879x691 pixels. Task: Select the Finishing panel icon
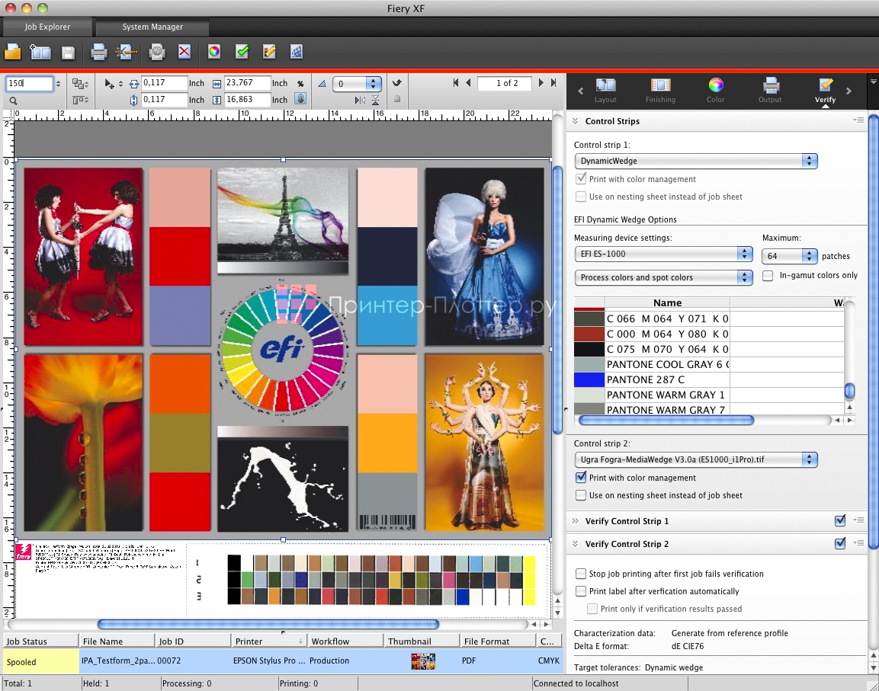point(660,88)
